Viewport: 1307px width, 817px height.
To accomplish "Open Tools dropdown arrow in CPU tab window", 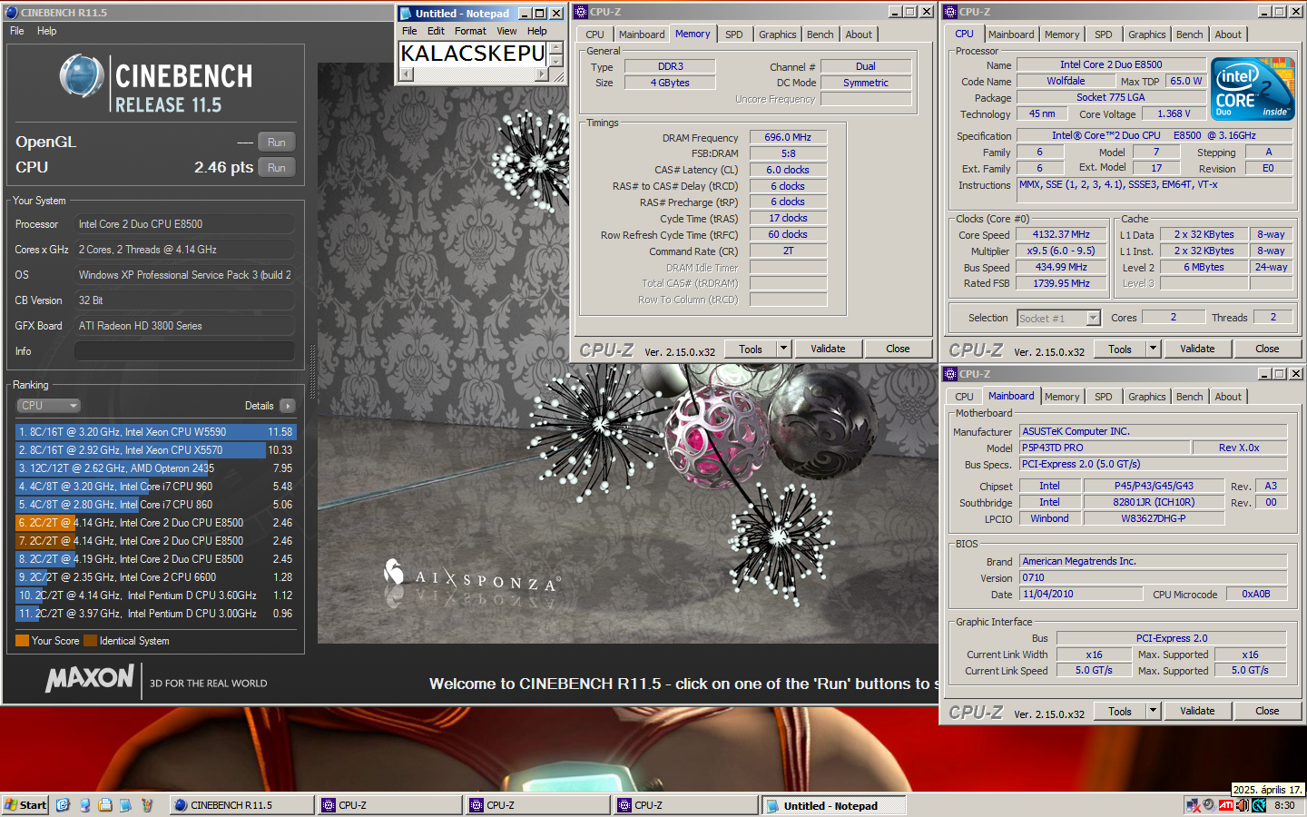I will click(1153, 349).
